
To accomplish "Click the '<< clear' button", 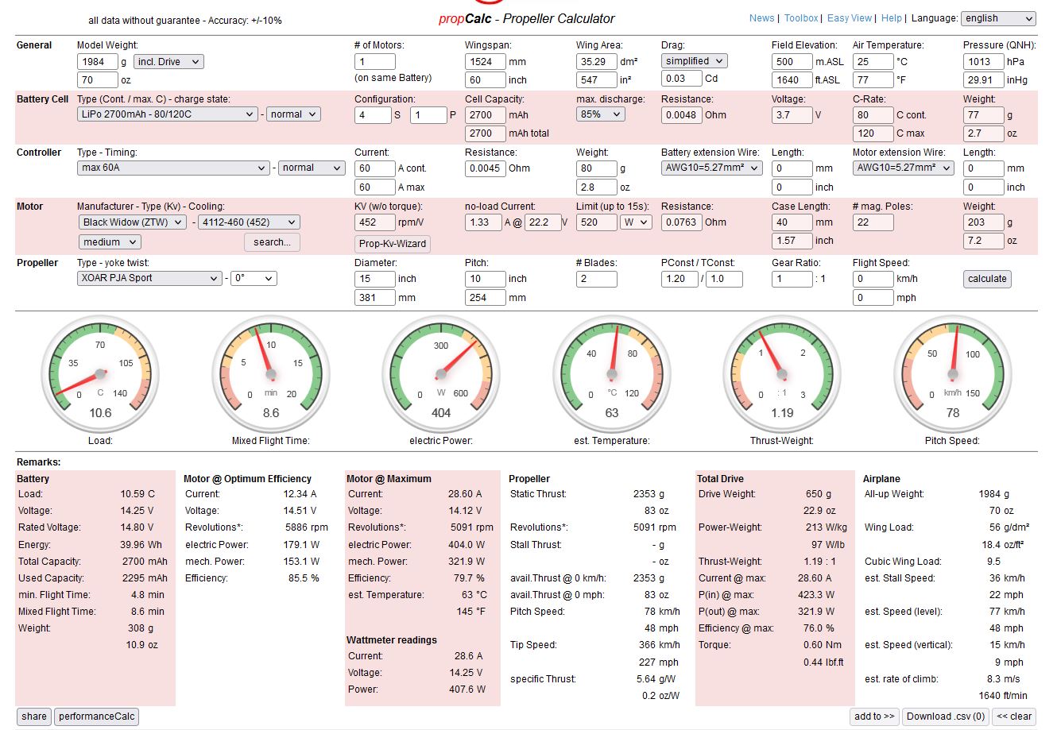I will (x=1014, y=716).
